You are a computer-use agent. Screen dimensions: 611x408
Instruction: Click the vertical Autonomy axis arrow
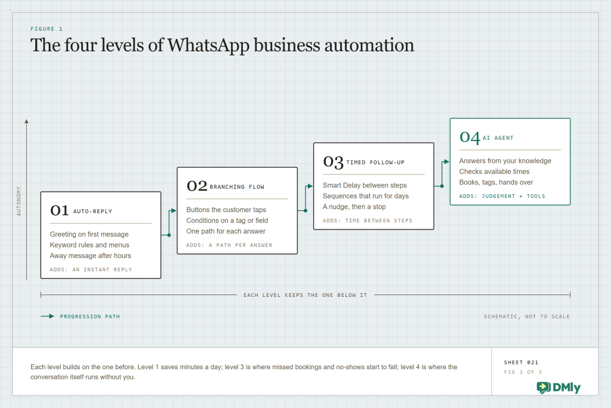click(26, 200)
